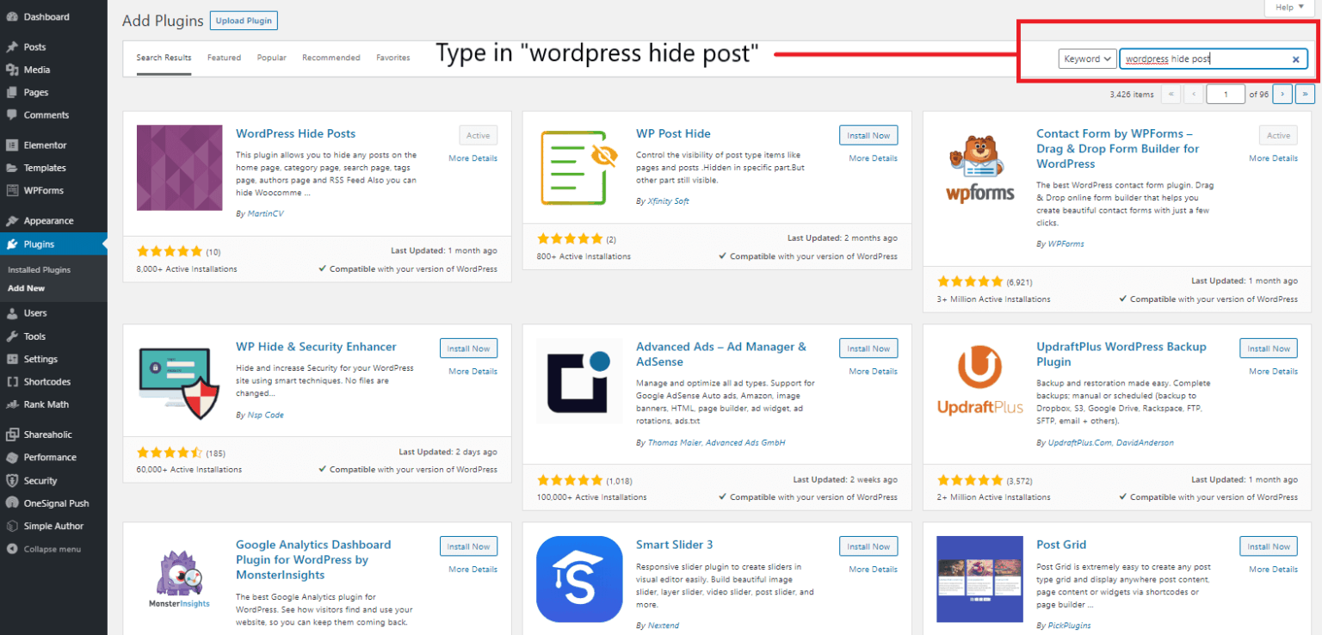Screen dimensions: 1322x635
Task: Clear the search field with the X icon
Action: 1295,59
